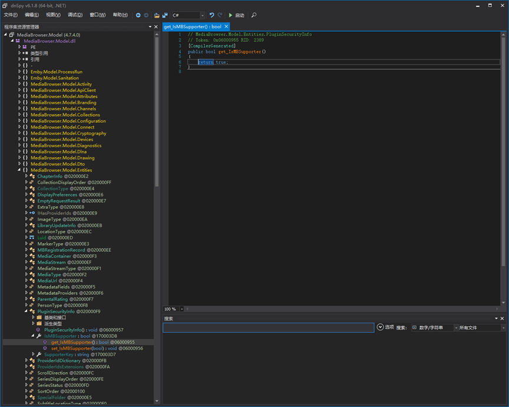Click the navigate back arrow icon
The width and height of the screenshot is (509, 407).
[138, 15]
